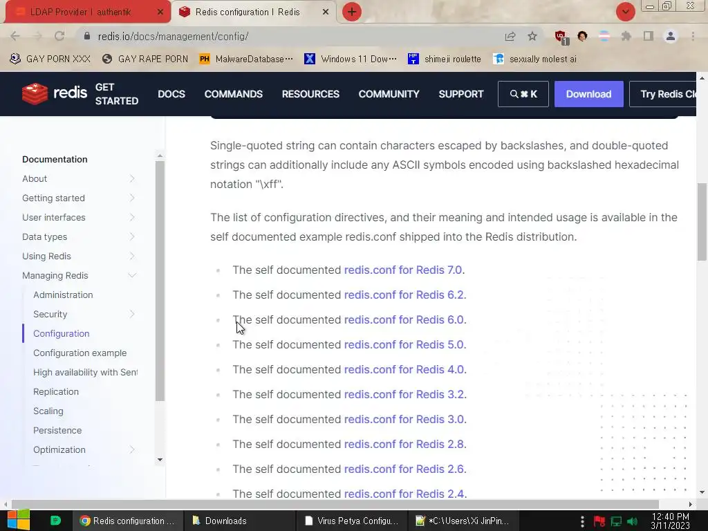Close the Redis configuration tab

pos(326,12)
